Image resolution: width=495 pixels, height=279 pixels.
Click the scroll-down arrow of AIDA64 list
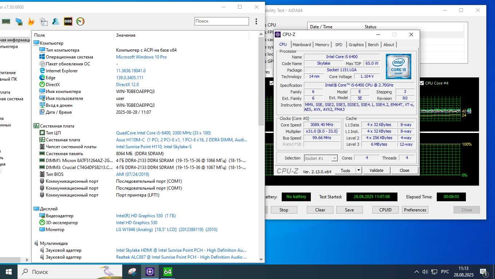(261, 259)
